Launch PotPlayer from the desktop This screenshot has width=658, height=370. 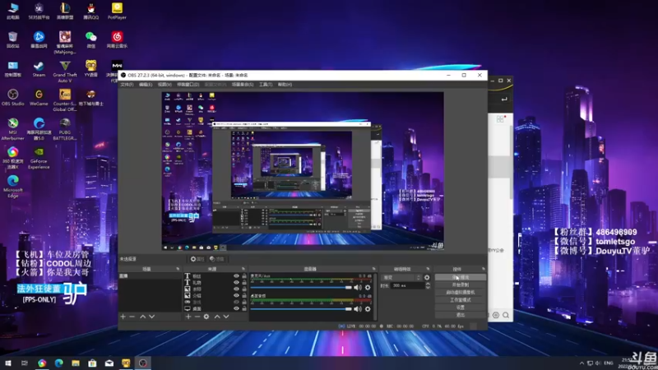[x=117, y=11]
